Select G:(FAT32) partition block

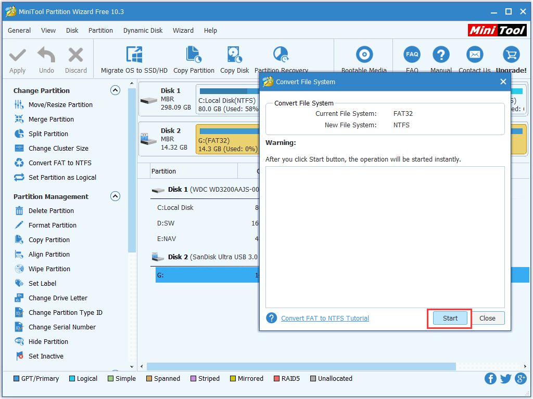[x=228, y=139]
